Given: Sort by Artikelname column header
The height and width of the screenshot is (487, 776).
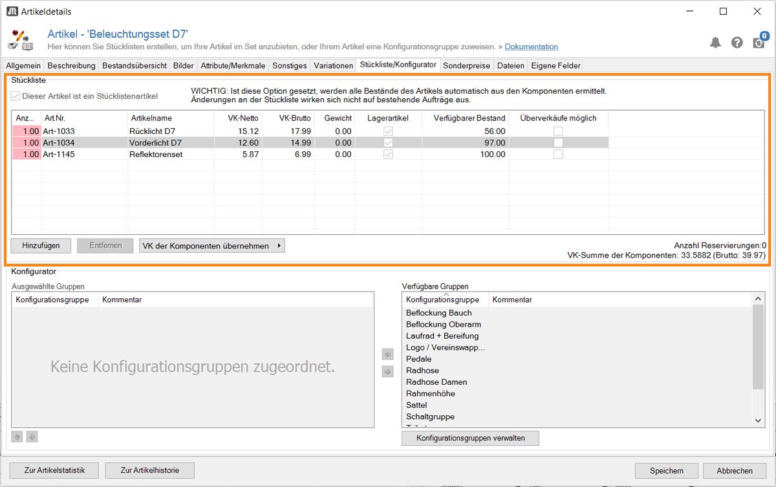Looking at the screenshot, I should 171,118.
